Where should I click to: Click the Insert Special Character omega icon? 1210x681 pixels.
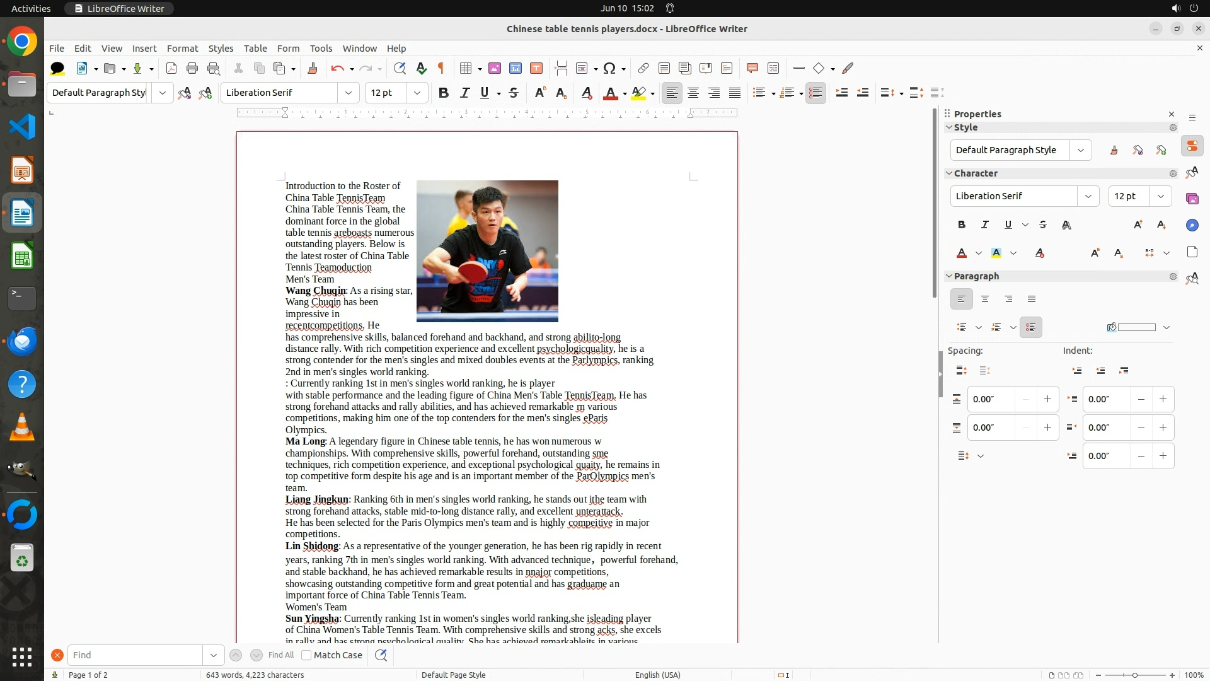tap(609, 68)
